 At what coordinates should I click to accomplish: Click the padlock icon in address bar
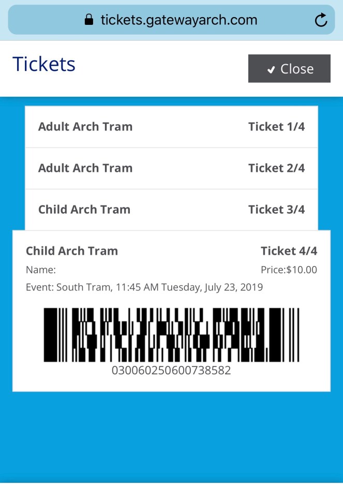(89, 20)
